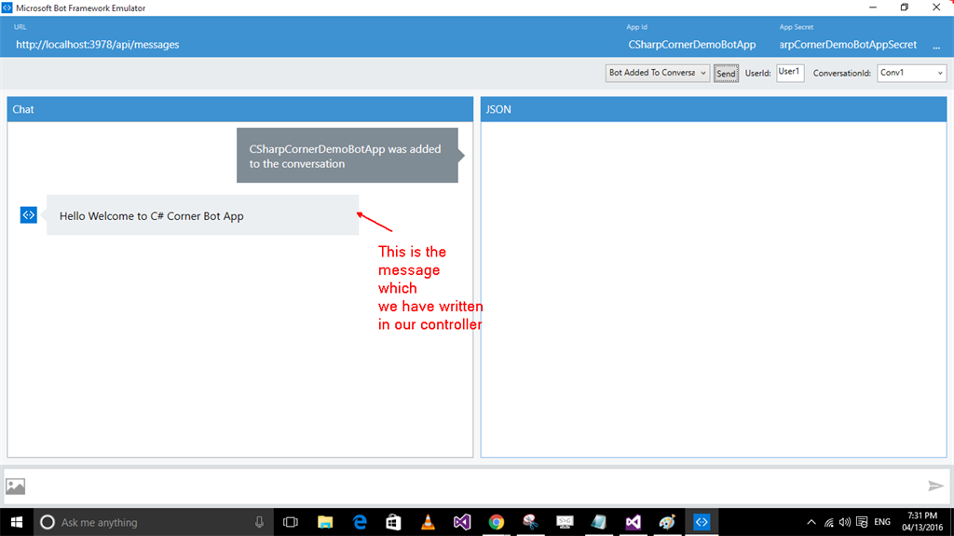
Task: Open VLC media player from the taskbar
Action: 428,522
